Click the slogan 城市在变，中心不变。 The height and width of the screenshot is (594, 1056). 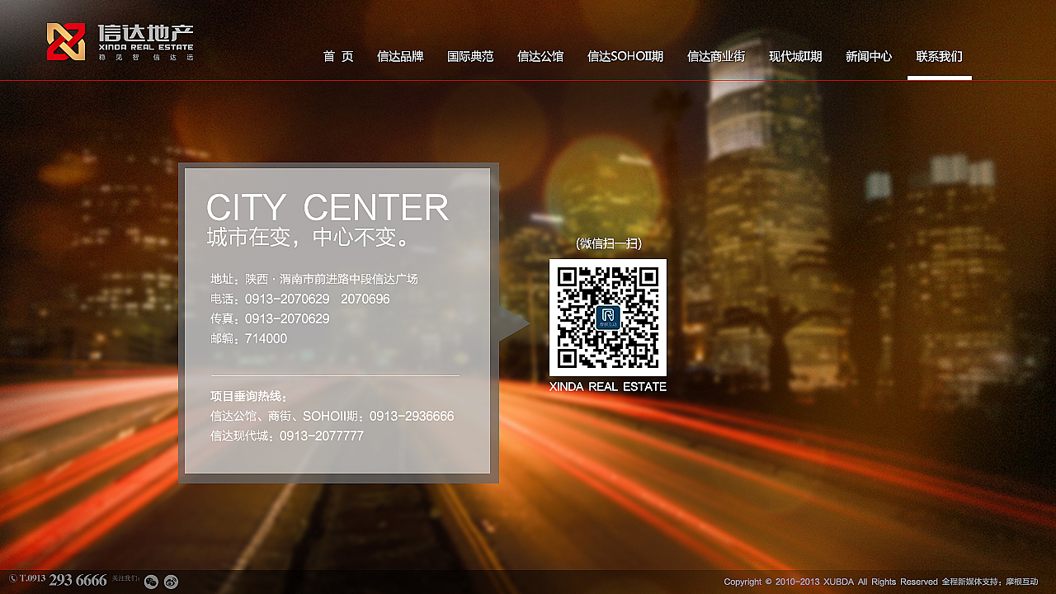pyautogui.click(x=309, y=238)
